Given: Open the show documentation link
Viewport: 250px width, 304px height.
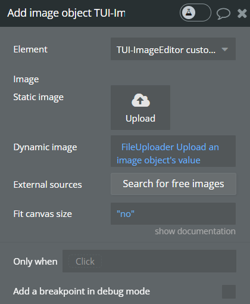Looking at the screenshot, I should 195,231.
